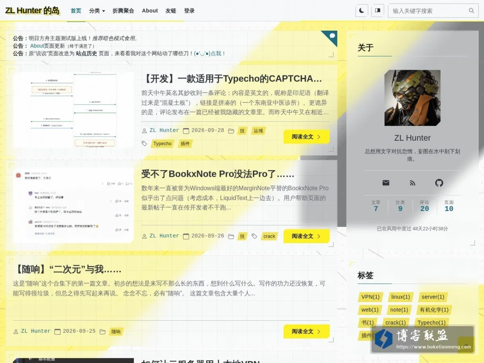
Task: Open the ZL Hunter 的岛 site title
Action: (x=32, y=10)
